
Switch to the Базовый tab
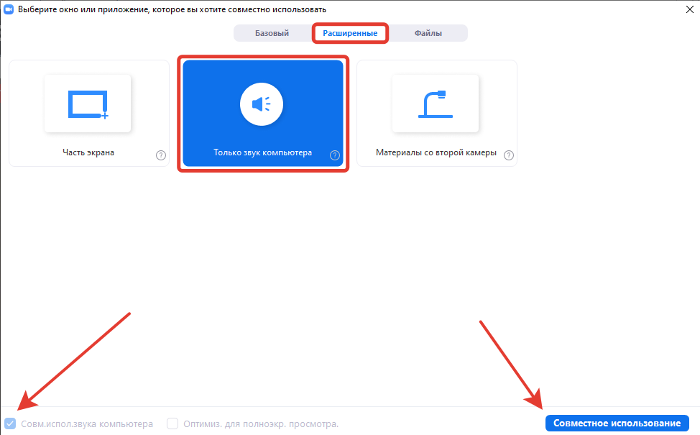tap(272, 33)
